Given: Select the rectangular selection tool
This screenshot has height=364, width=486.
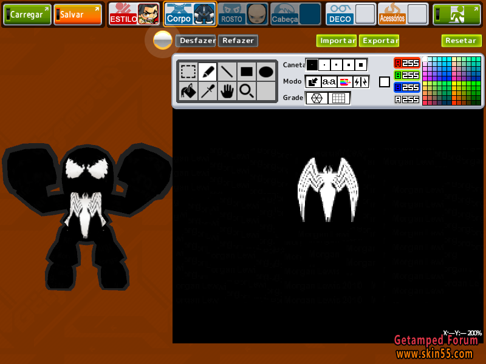Looking at the screenshot, I should click(x=188, y=72).
